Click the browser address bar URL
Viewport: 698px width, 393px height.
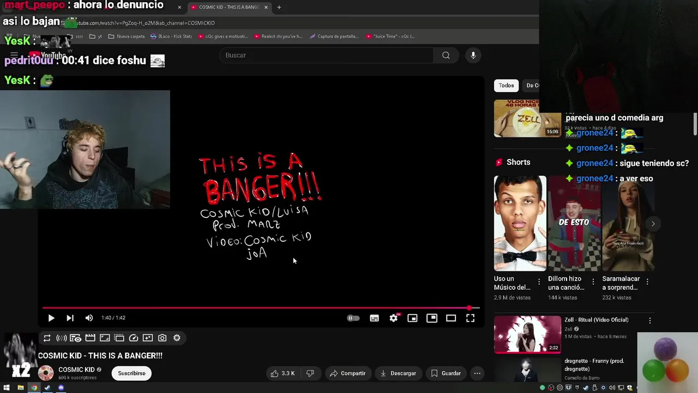145,23
